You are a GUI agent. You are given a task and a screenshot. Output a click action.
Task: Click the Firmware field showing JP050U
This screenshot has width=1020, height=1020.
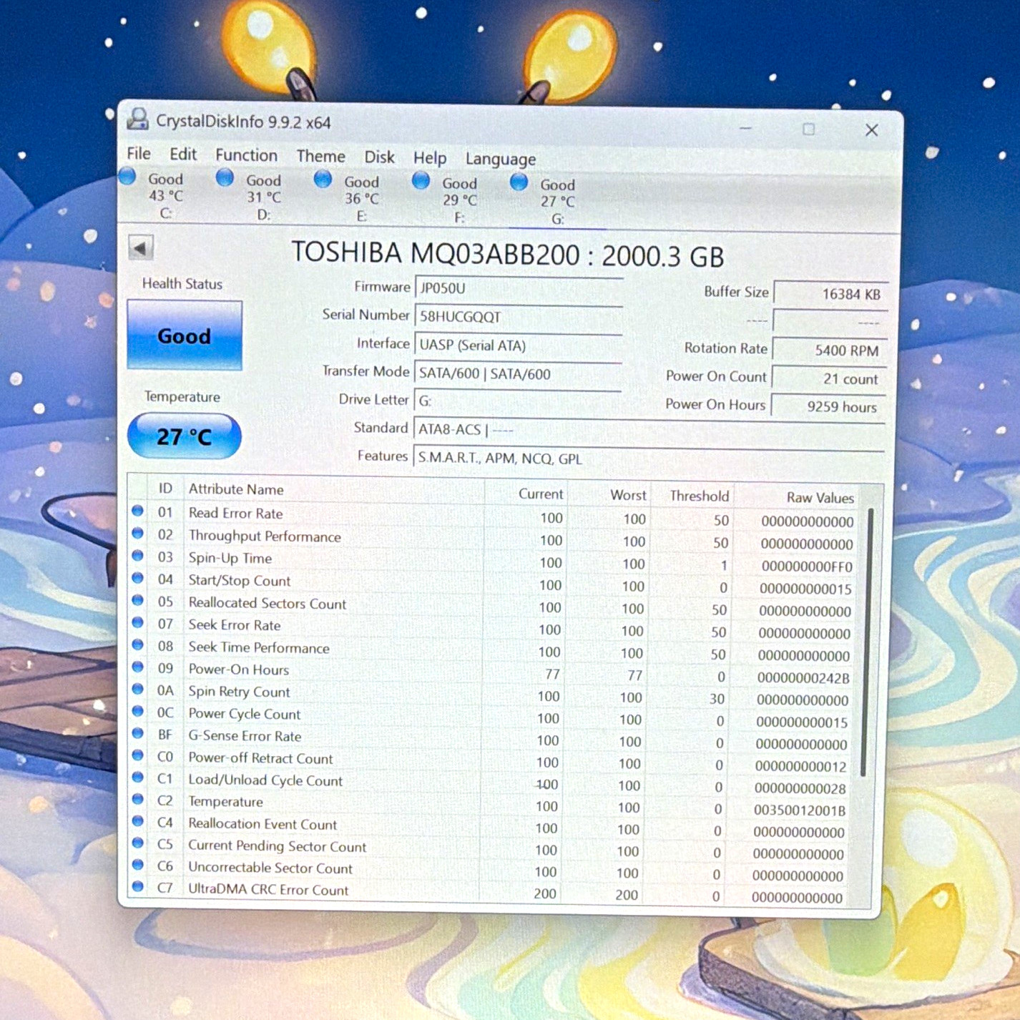click(519, 288)
